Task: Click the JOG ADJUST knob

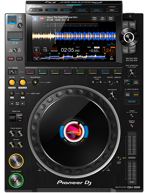Action: pos(112,95)
